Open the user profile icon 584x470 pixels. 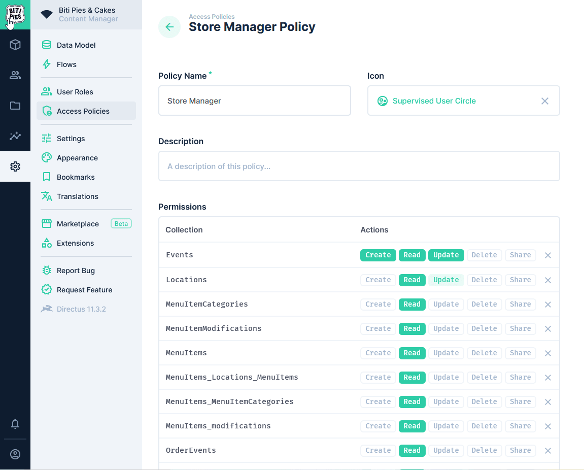pos(15,454)
